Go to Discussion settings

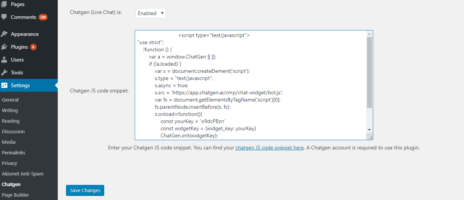[x=13, y=131]
